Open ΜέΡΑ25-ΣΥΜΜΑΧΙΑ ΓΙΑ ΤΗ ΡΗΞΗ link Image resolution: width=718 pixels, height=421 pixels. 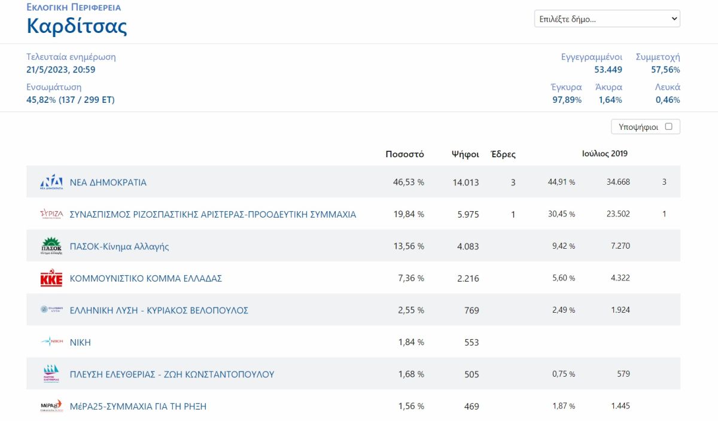138,406
